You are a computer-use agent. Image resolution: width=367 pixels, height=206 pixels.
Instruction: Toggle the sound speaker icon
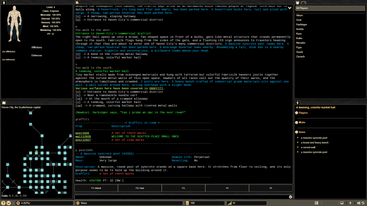(355, 203)
